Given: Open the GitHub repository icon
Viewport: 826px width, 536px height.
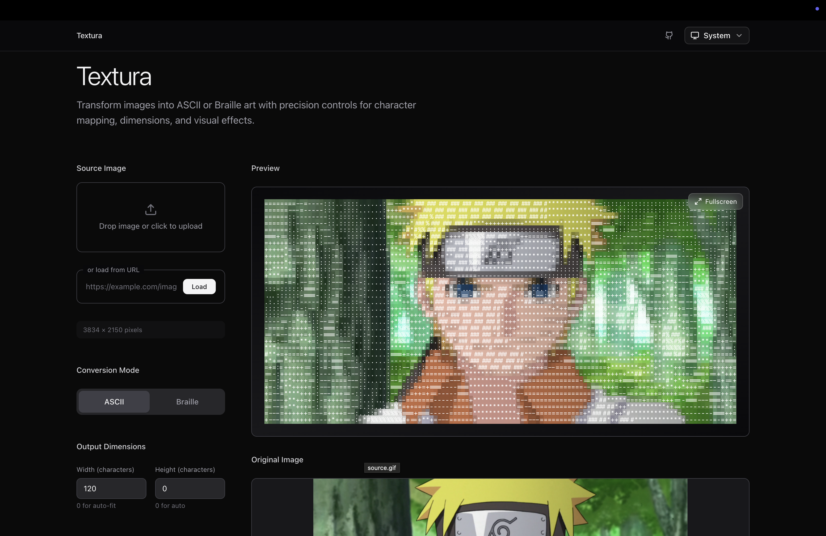Looking at the screenshot, I should (x=669, y=35).
